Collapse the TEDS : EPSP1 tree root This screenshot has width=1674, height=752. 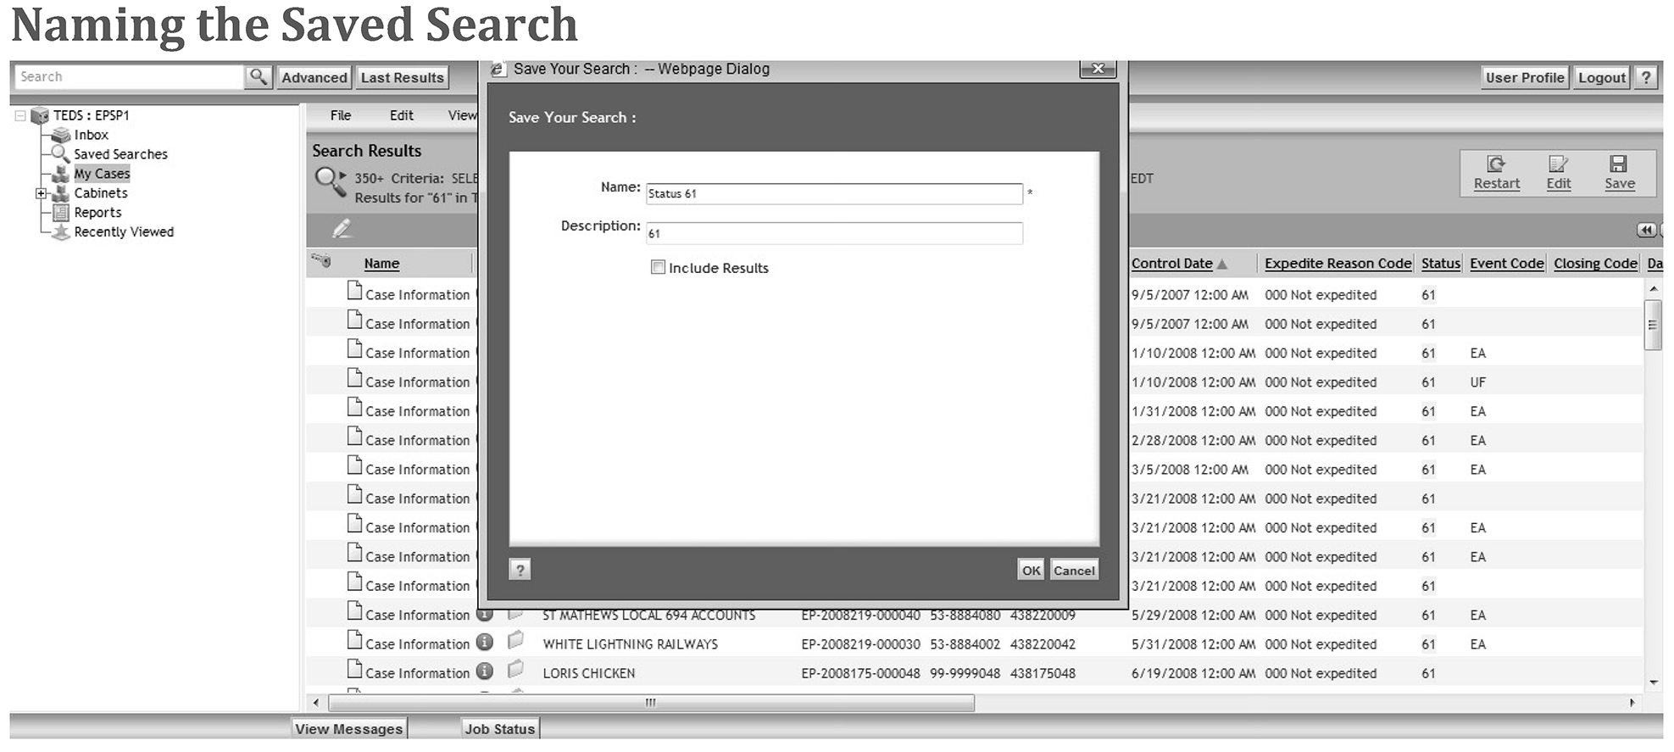click(20, 115)
